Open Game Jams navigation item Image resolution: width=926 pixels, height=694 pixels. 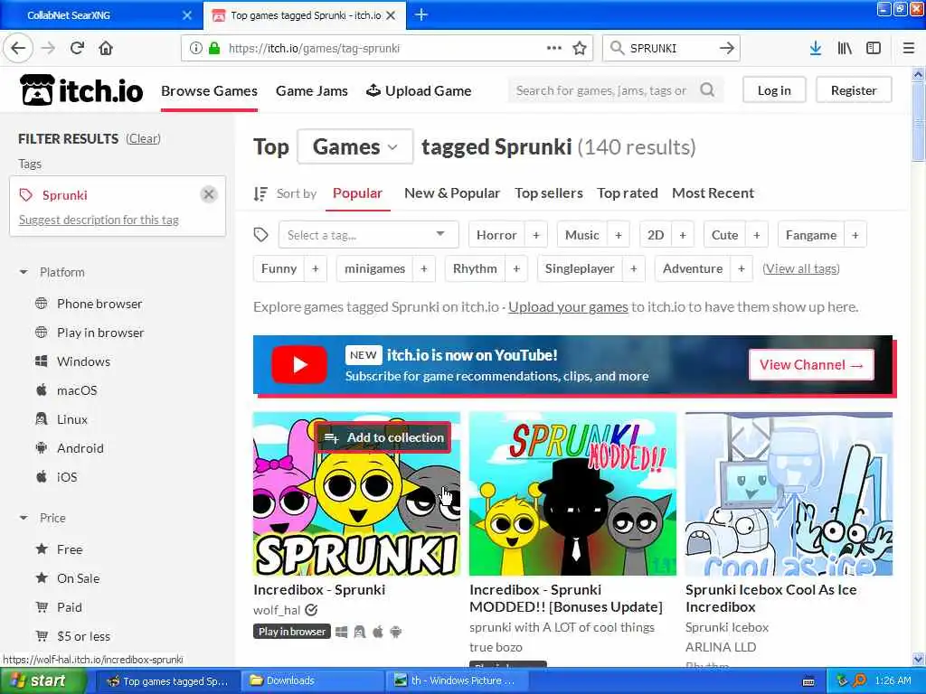click(x=312, y=90)
